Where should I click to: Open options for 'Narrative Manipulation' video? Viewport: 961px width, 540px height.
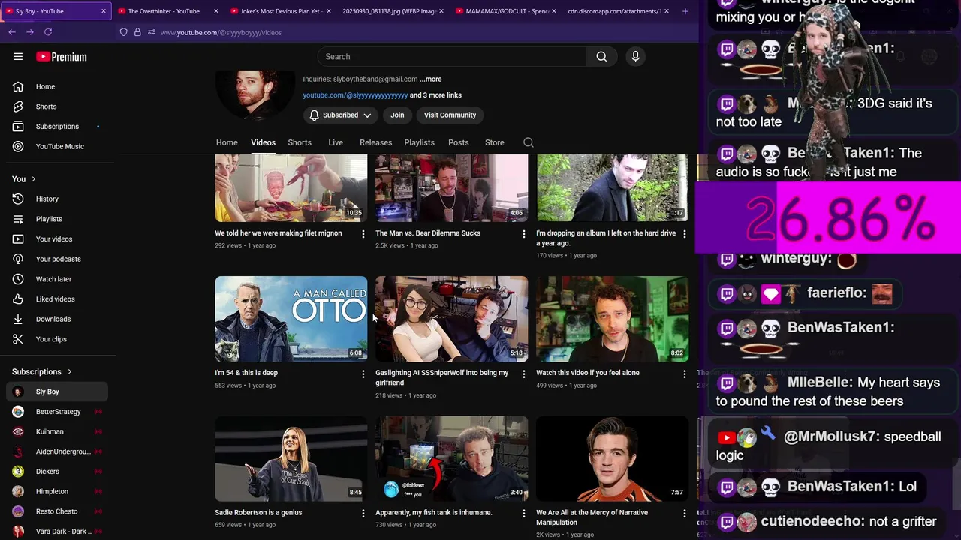tap(684, 514)
